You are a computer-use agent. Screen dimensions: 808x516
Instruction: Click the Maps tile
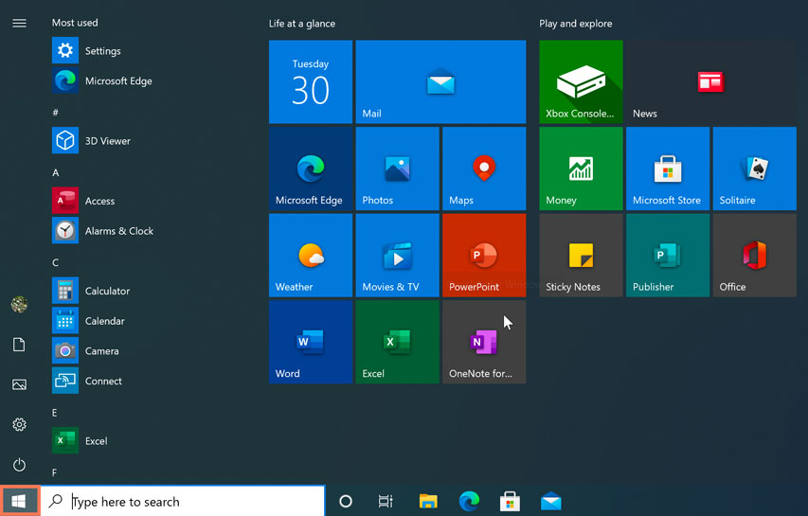click(483, 169)
